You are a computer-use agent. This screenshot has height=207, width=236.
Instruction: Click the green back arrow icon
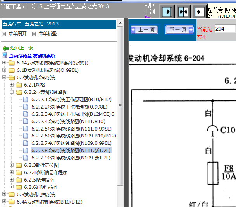[x=6, y=48]
